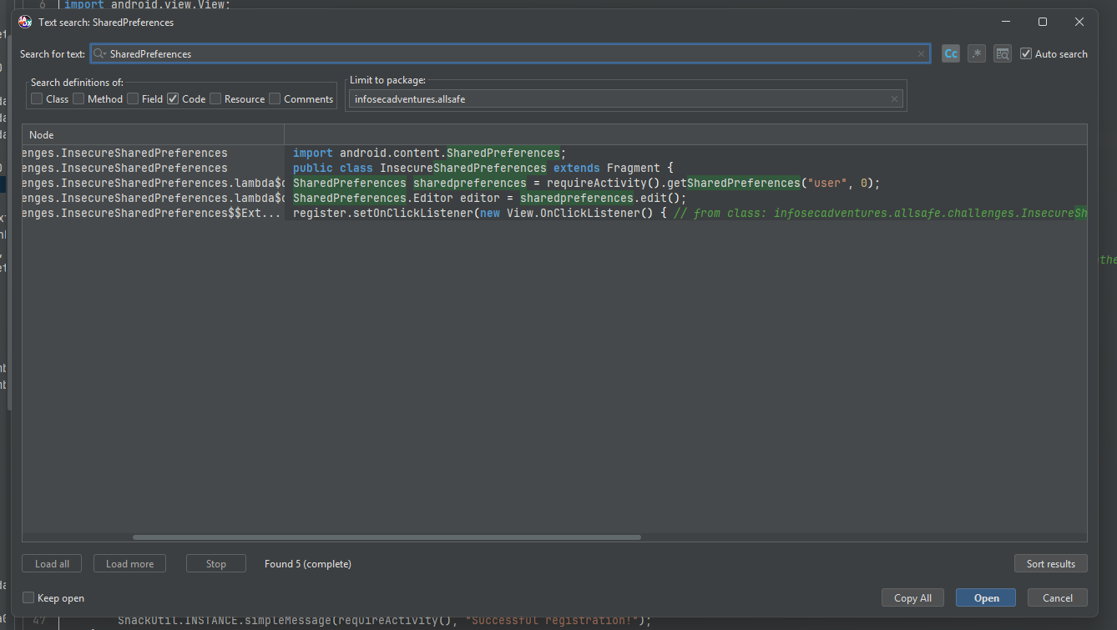
Task: Open the search history magnifier dropdown
Action: [100, 54]
